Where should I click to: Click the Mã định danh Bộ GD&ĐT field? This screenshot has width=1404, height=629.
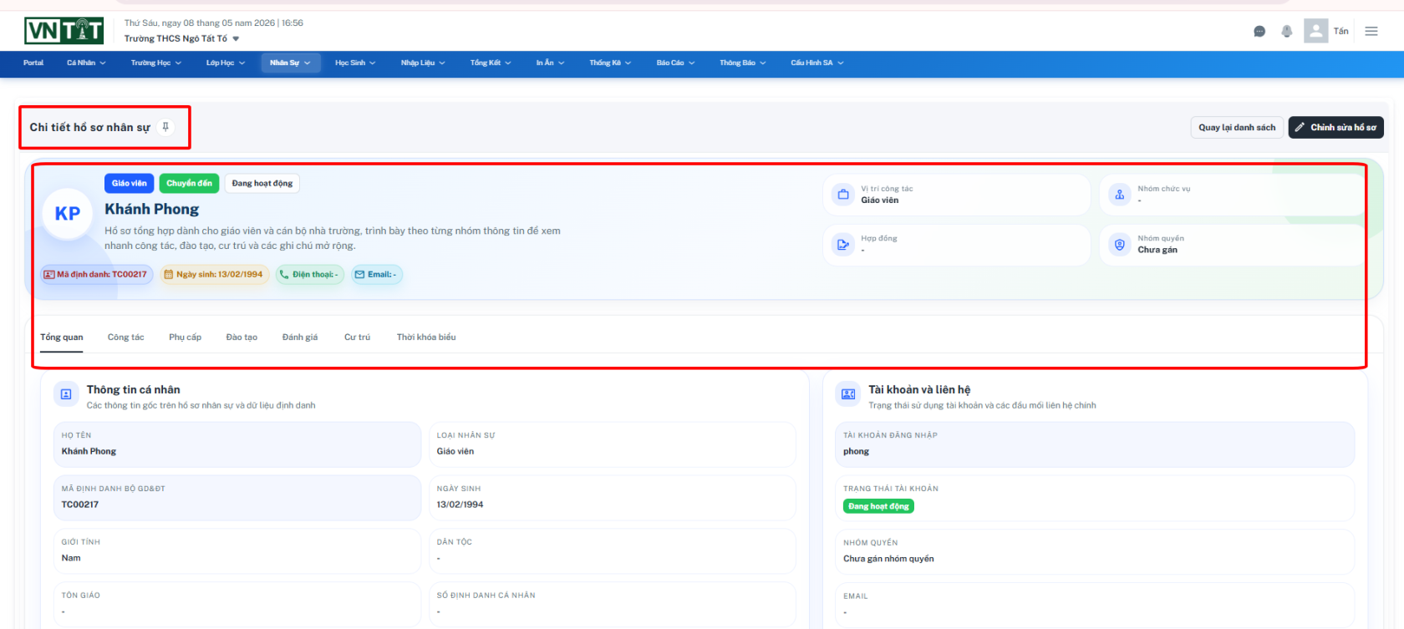tap(237, 498)
